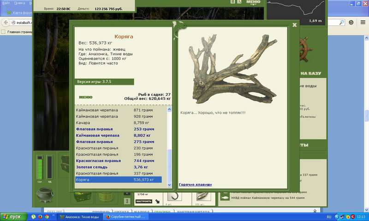The height and width of the screenshot is (221, 369).
Task: Select the Каймановая черепаха 871 грамм row
Action: pyautogui.click(x=119, y=110)
